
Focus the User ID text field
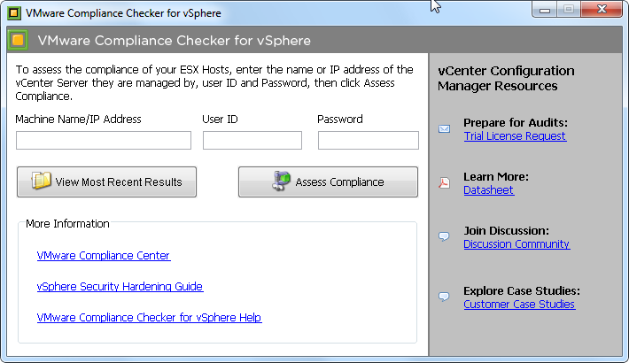[252, 140]
